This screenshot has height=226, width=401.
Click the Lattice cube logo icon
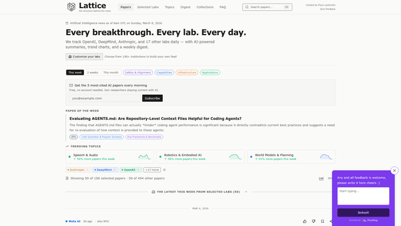[71, 7]
